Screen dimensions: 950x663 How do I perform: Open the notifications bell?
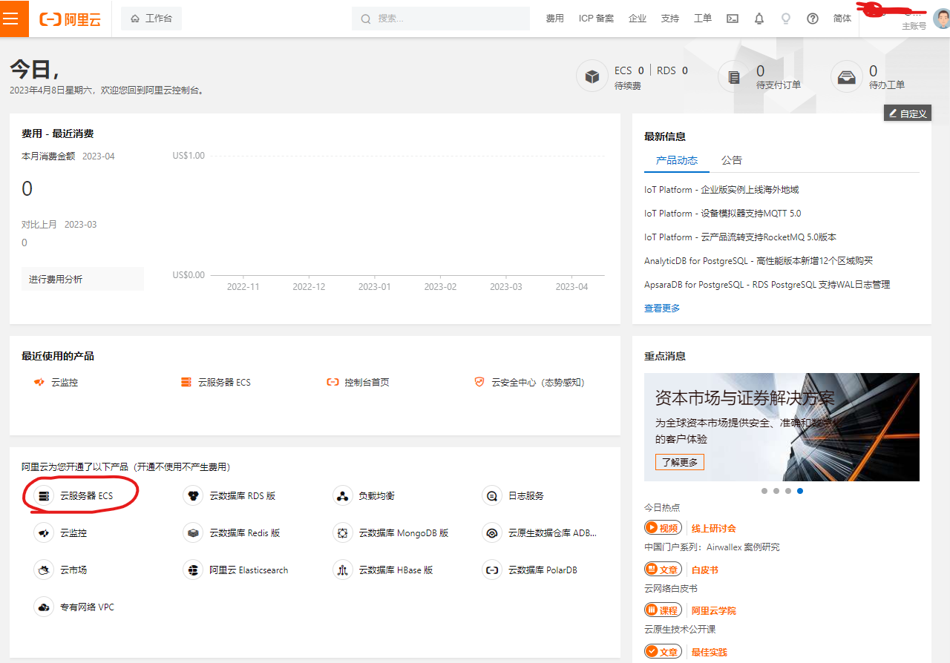tap(759, 19)
